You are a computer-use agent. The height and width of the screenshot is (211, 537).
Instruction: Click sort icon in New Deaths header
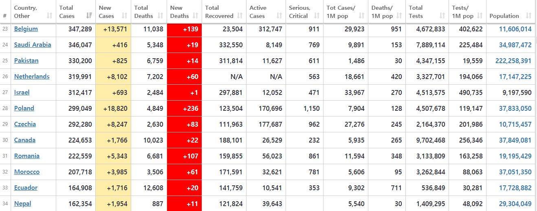(195, 16)
